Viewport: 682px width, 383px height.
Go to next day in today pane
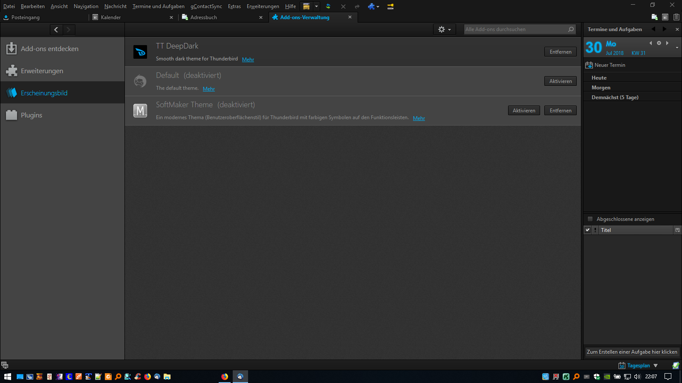pos(667,43)
